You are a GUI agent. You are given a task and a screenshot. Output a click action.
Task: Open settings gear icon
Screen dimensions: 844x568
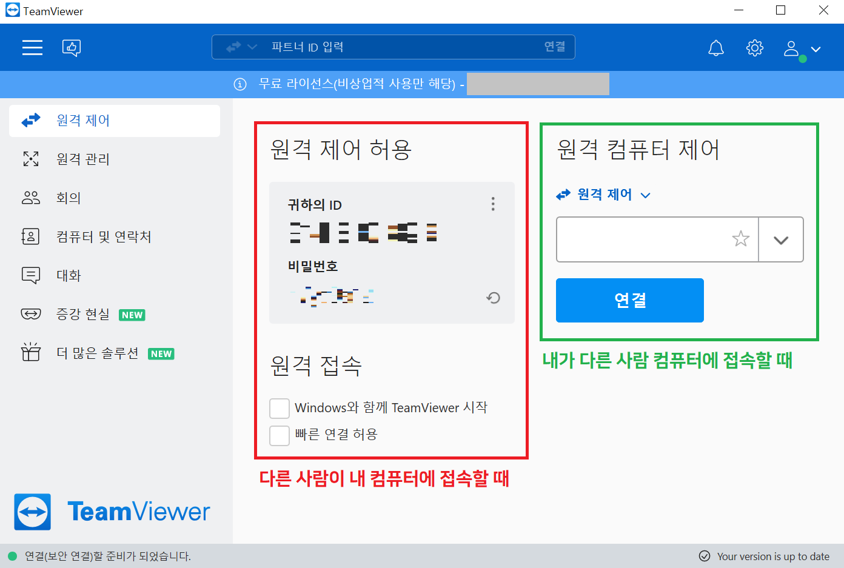755,48
